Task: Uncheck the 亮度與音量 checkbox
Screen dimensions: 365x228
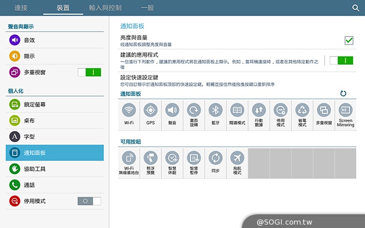Action: click(x=349, y=40)
